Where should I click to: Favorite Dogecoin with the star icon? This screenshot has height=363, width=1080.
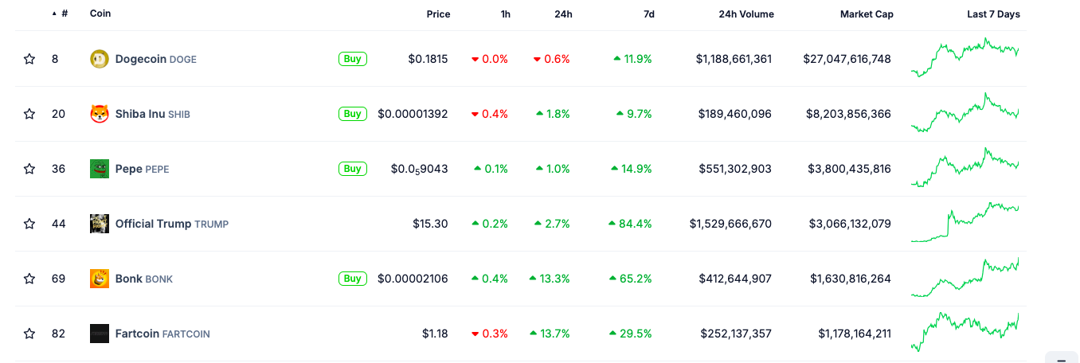(x=29, y=59)
